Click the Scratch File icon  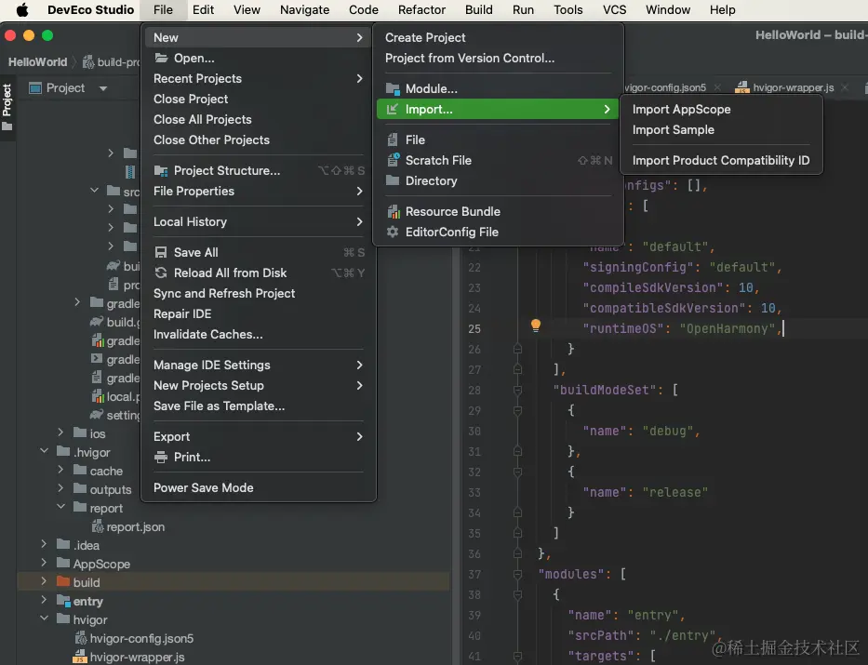pos(393,160)
